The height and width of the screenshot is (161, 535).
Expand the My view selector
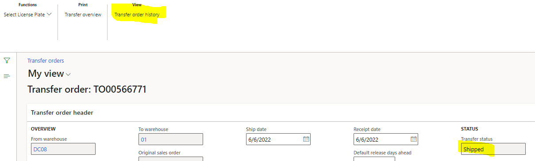(49, 74)
